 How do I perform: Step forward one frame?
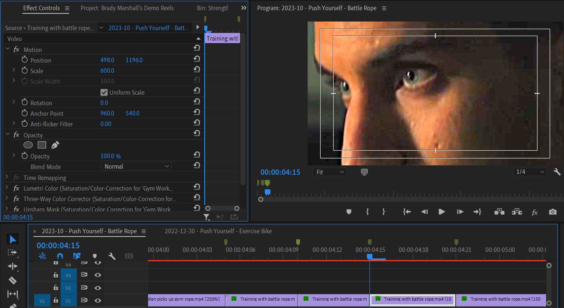pyautogui.click(x=460, y=212)
